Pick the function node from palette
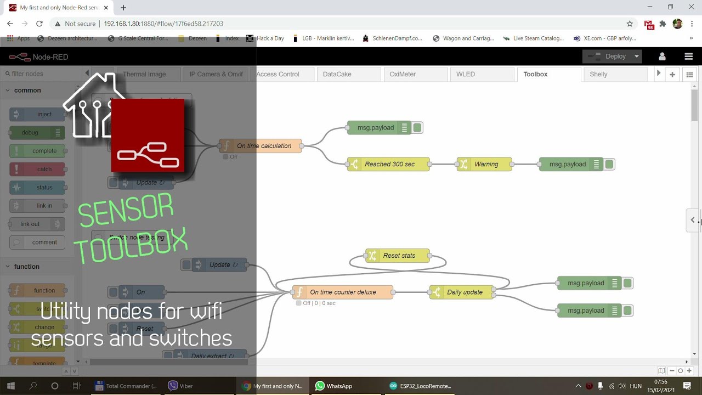 point(37,290)
